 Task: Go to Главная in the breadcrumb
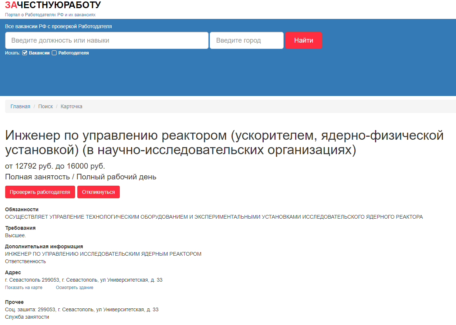20,106
